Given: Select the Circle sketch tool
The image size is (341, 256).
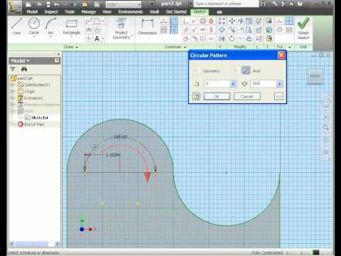Looking at the screenshot, I should click(x=34, y=26).
